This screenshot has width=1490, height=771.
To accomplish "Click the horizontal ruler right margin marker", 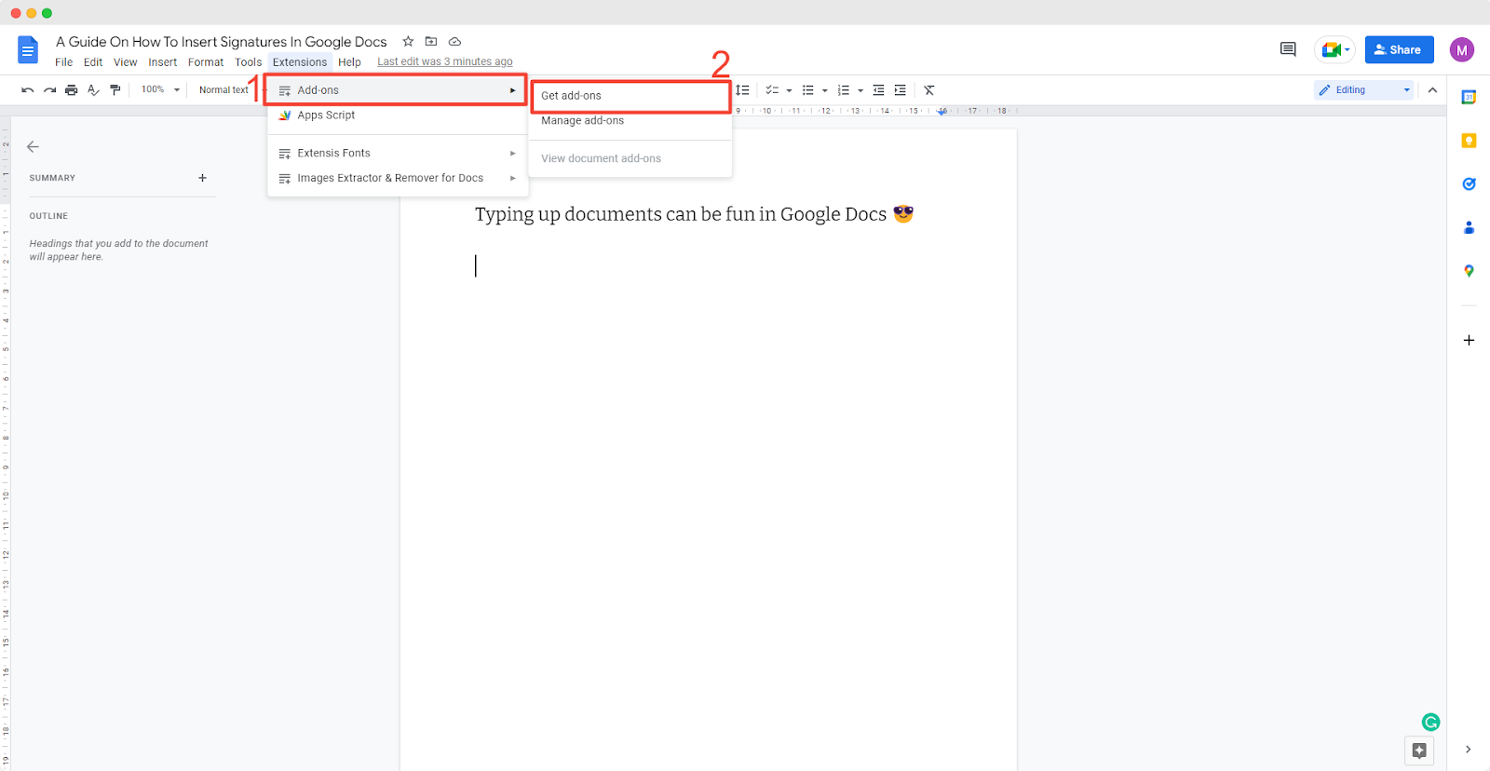I will coord(942,111).
